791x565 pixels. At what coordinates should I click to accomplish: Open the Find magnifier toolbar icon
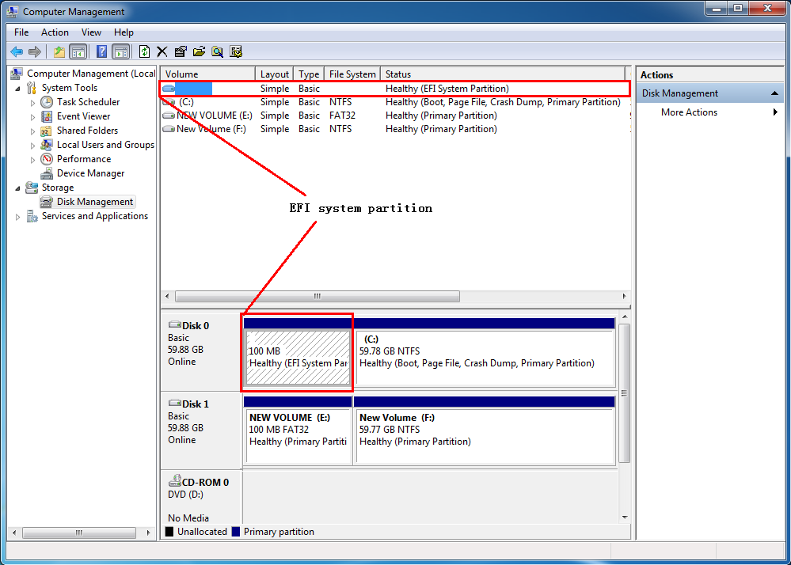click(x=217, y=51)
